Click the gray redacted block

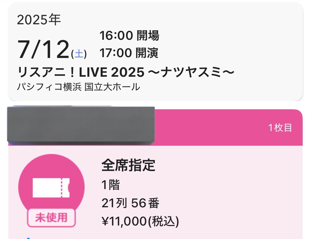click(x=81, y=124)
